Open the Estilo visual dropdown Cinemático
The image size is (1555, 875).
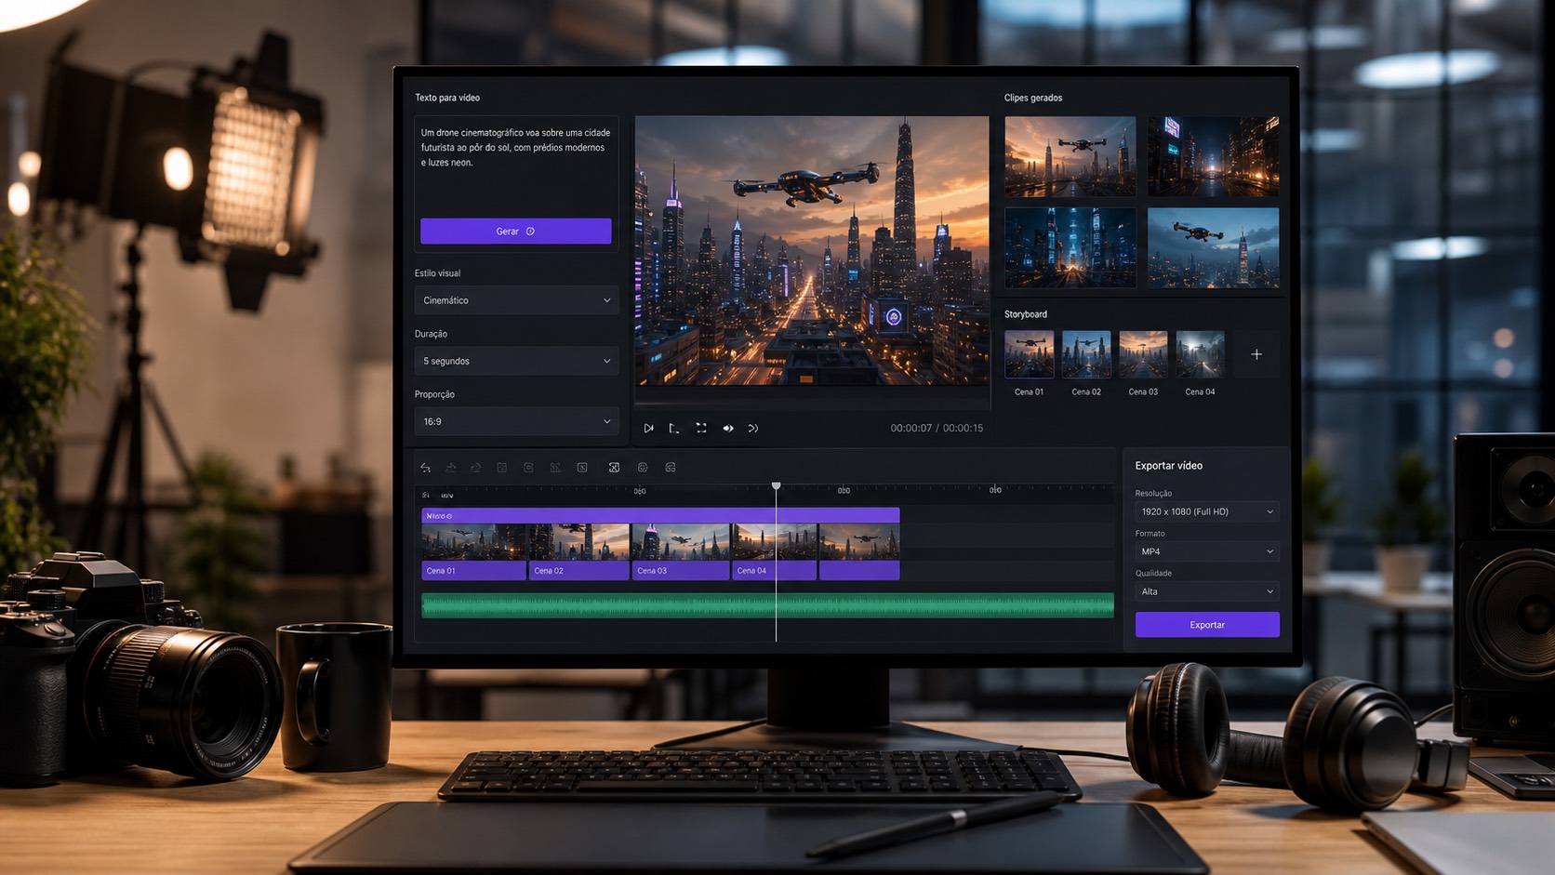coord(516,300)
